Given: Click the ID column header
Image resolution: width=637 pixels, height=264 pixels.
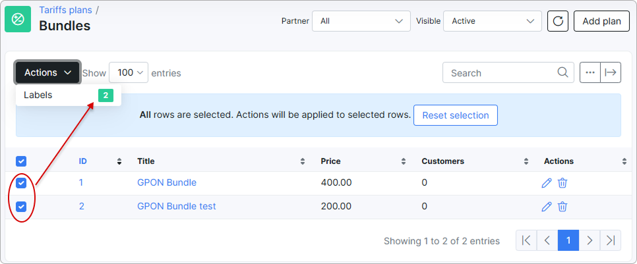Looking at the screenshot, I should (83, 161).
